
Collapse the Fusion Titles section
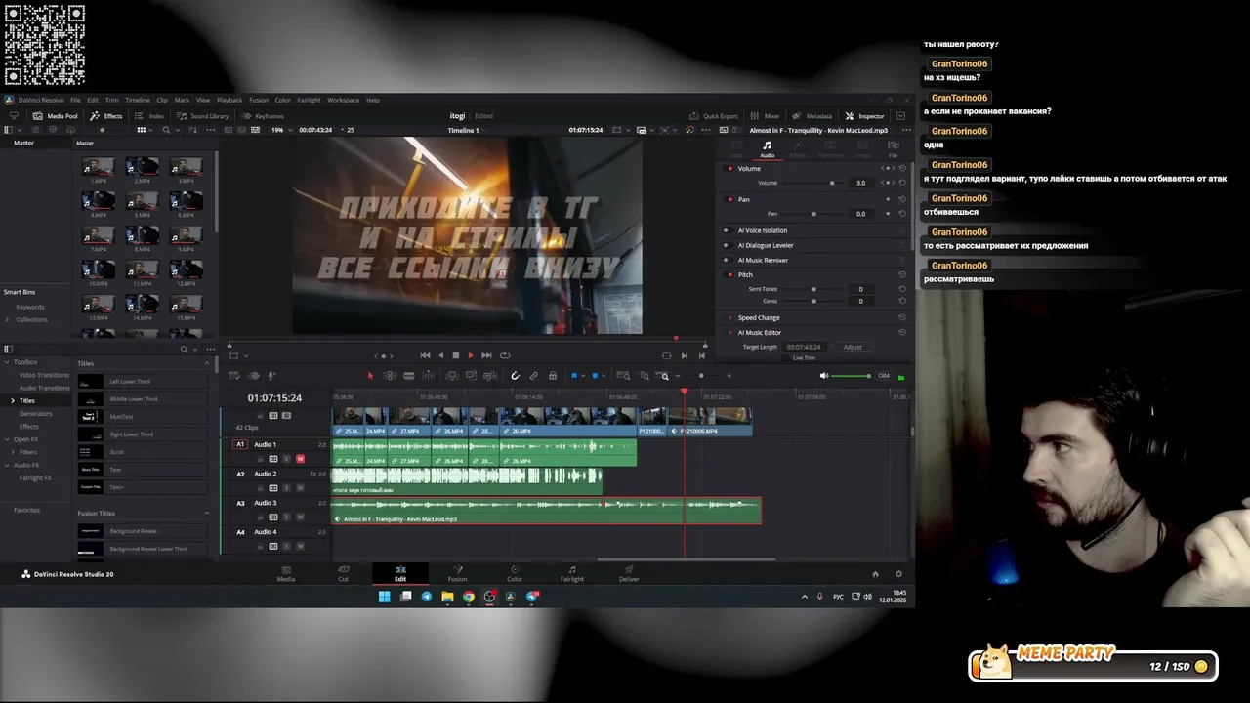(x=207, y=513)
